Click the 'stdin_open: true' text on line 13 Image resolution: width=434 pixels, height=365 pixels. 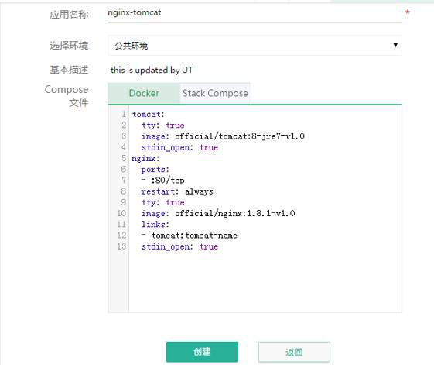(179, 246)
